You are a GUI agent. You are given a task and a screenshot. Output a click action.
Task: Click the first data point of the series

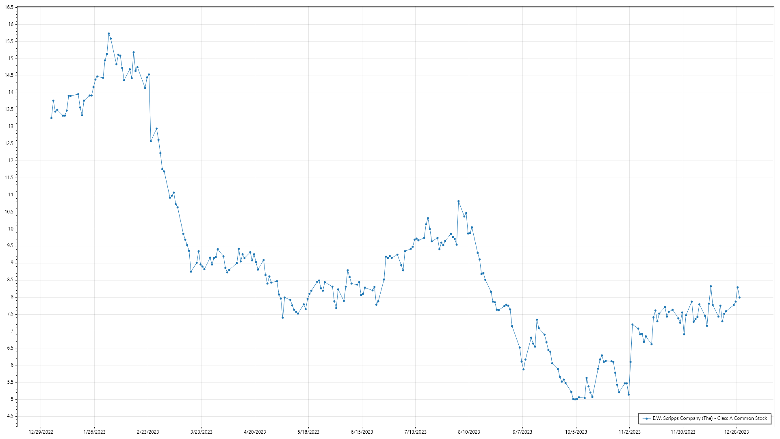click(x=51, y=118)
